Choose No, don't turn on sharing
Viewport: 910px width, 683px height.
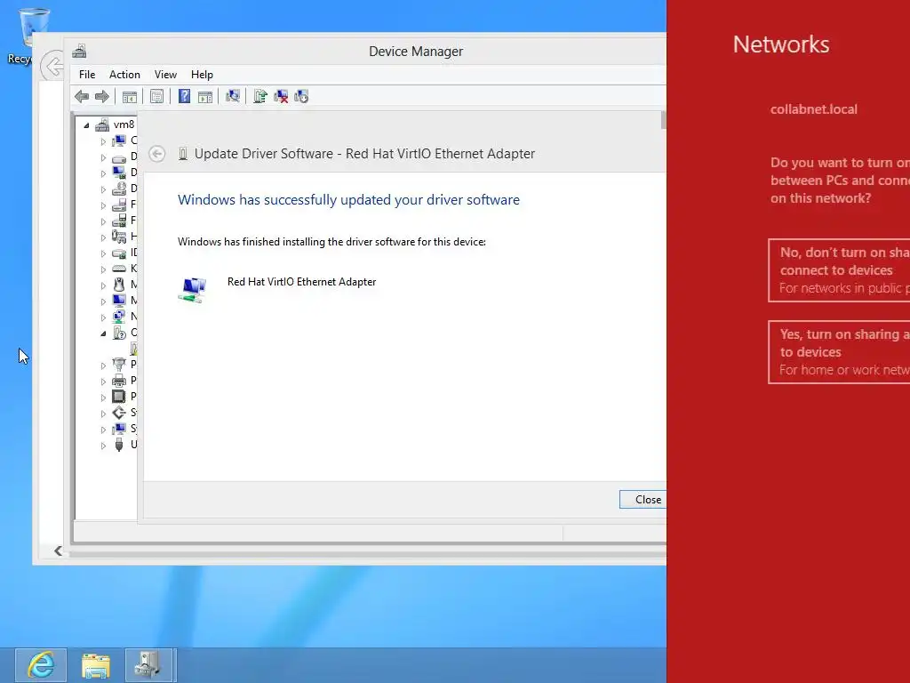839,270
